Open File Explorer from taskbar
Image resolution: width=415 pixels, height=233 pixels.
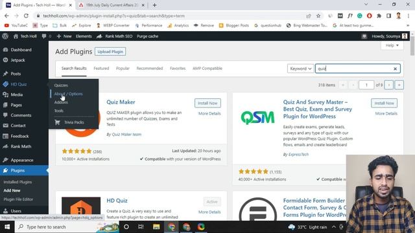156,227
